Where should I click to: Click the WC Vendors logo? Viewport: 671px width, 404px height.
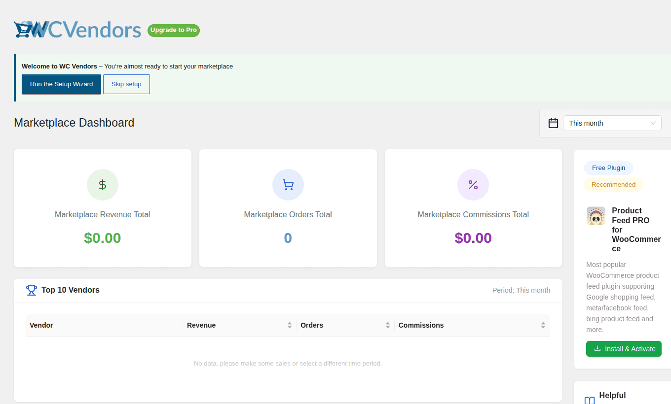(77, 30)
